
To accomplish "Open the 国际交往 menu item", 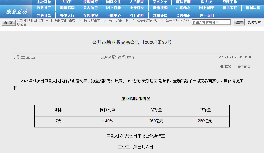I will coord(113,2).
